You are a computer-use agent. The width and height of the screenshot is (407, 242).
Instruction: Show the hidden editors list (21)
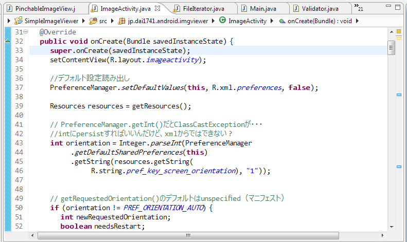359,8
